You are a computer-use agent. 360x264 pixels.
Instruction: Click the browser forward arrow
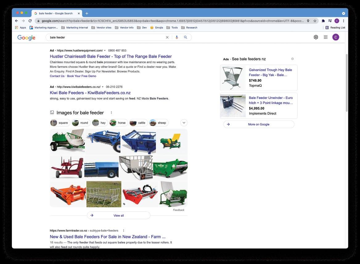click(23, 21)
